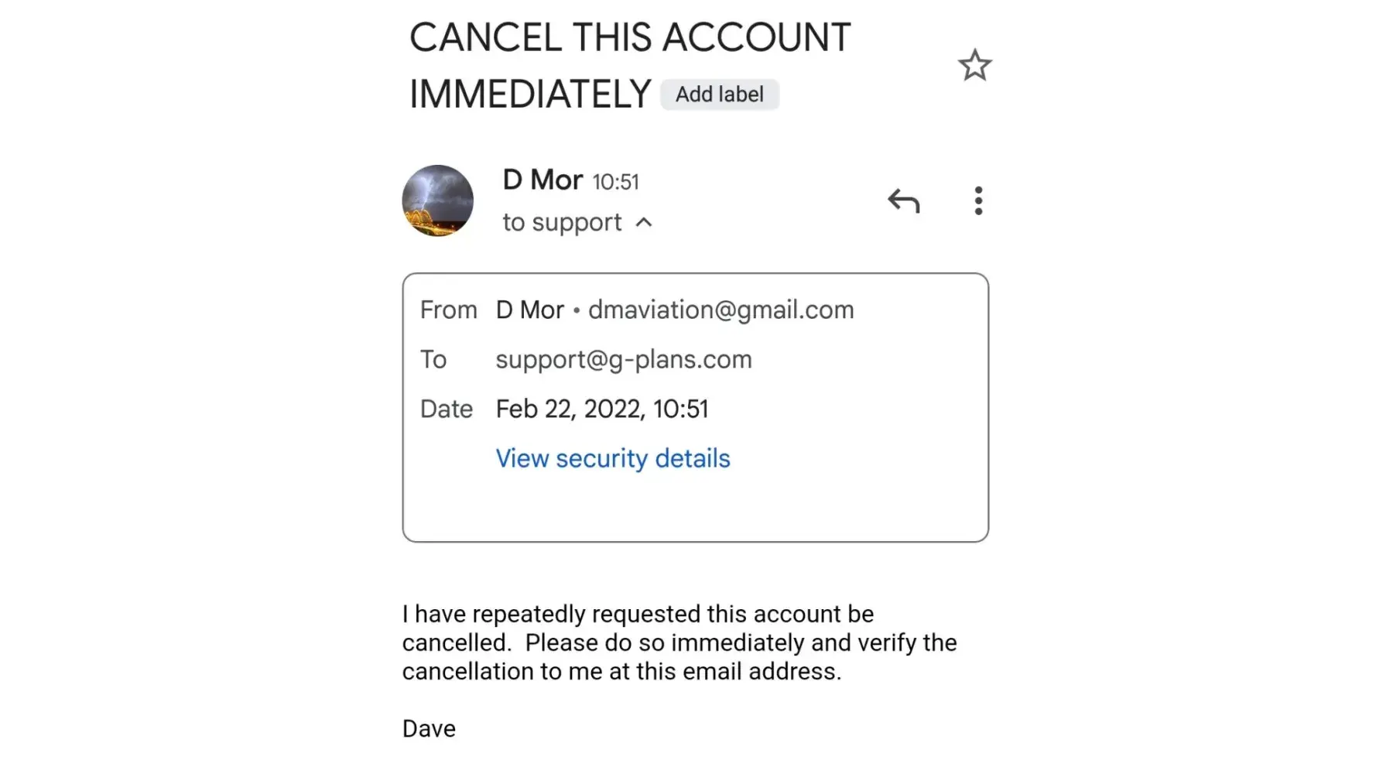Click the support@g-plans.com recipient address
The image size is (1376, 774).
(x=623, y=359)
